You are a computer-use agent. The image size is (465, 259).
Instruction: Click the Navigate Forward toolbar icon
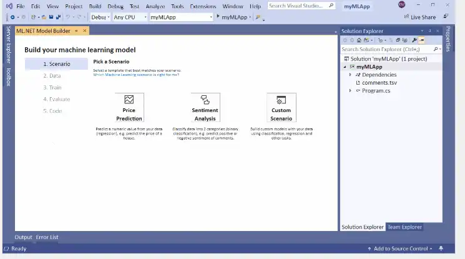(24, 17)
